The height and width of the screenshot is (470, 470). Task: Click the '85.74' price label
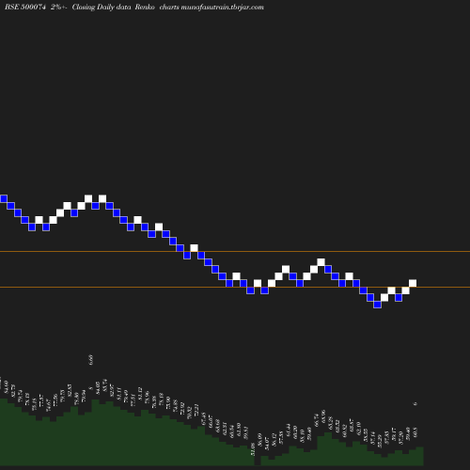104,385
